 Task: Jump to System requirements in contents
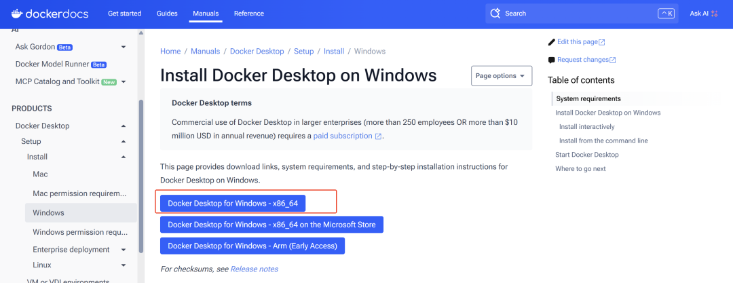(x=588, y=98)
